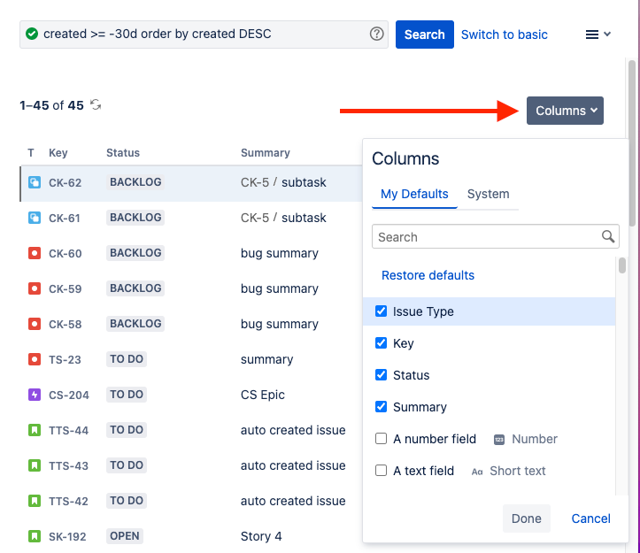The image size is (640, 553).
Task: Click the story icon for TTS-44
Action: click(35, 430)
